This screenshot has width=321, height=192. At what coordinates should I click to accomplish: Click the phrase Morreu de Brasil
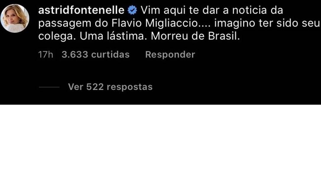point(194,36)
